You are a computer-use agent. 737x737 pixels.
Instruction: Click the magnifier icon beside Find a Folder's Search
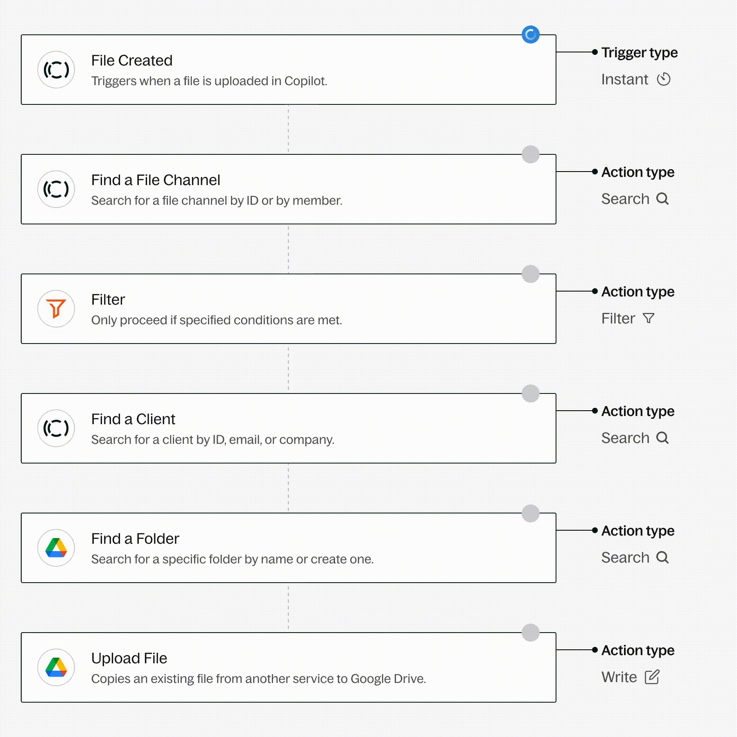(662, 557)
